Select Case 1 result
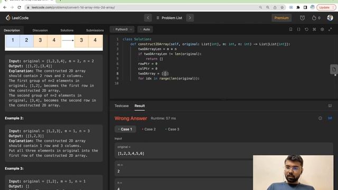 tap(126, 129)
